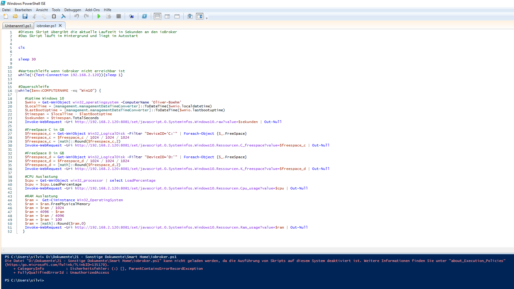Switch to the Unbenannt1.ps1 tab

pos(18,26)
